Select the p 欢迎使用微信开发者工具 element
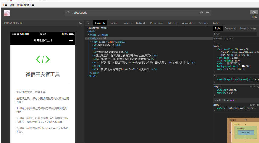Image resolution: width=259 pixels, height=143 pixels. (x=110, y=52)
